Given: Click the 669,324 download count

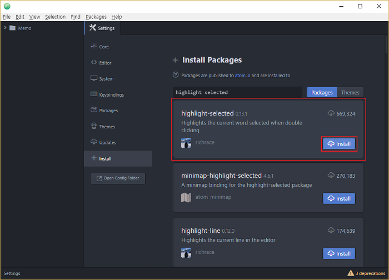Looking at the screenshot, I should point(346,113).
